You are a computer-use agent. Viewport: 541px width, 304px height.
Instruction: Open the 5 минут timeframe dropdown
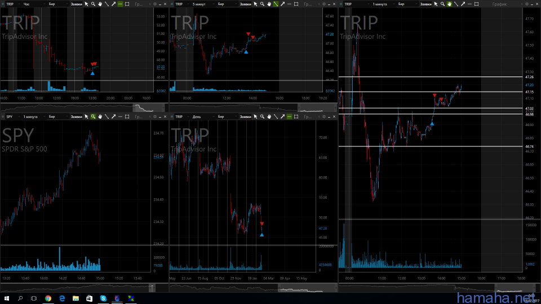click(202, 4)
